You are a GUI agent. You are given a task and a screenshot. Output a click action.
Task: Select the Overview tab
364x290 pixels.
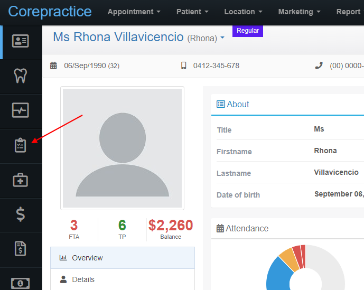click(123, 258)
